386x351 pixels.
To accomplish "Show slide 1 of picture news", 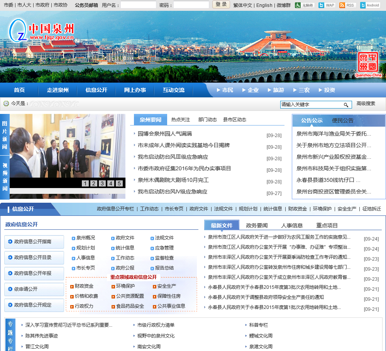I will point(85,183).
